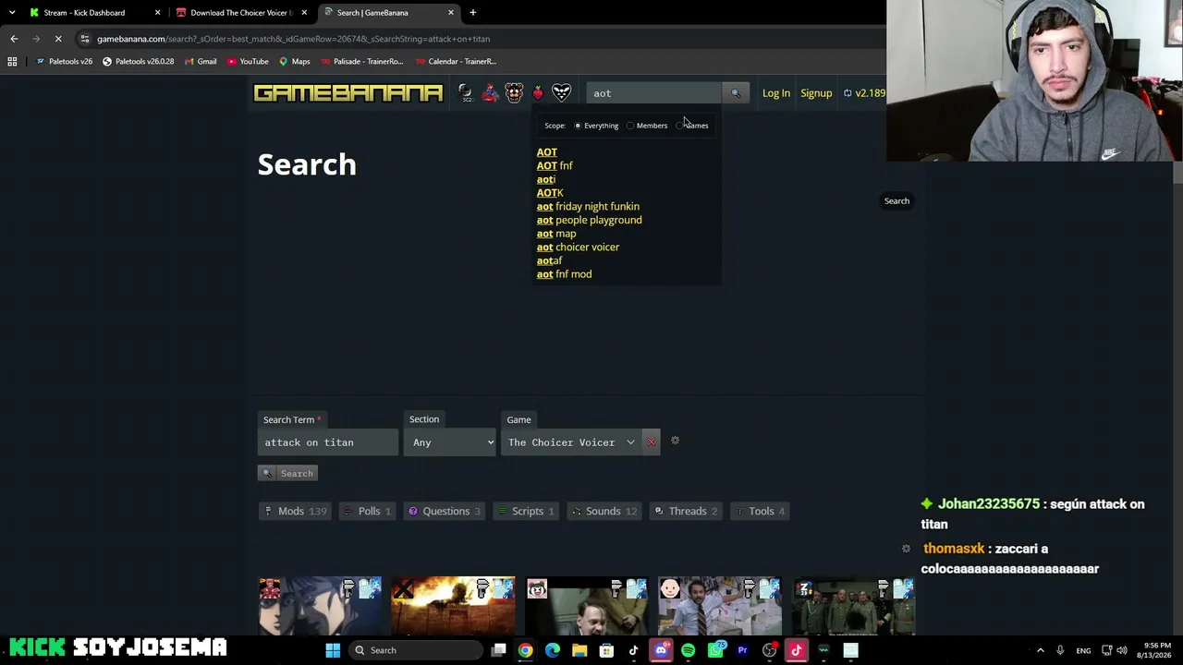Launch Microsoft Edge from the taskbar

553,650
